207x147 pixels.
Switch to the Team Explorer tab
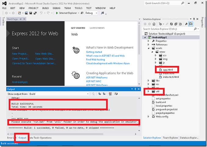click(x=170, y=138)
